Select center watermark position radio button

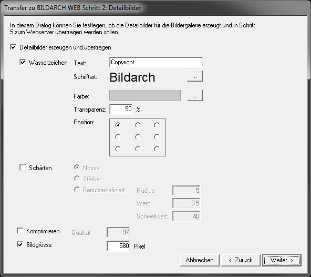tap(138, 137)
